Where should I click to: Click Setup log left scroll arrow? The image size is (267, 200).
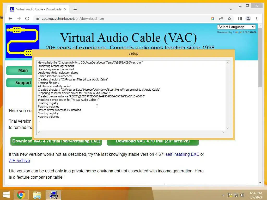(x=39, y=132)
